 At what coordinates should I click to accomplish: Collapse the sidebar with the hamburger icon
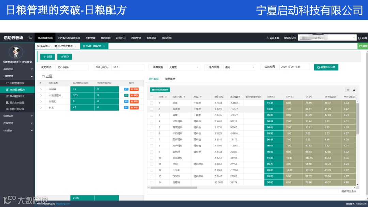[x=31, y=37]
